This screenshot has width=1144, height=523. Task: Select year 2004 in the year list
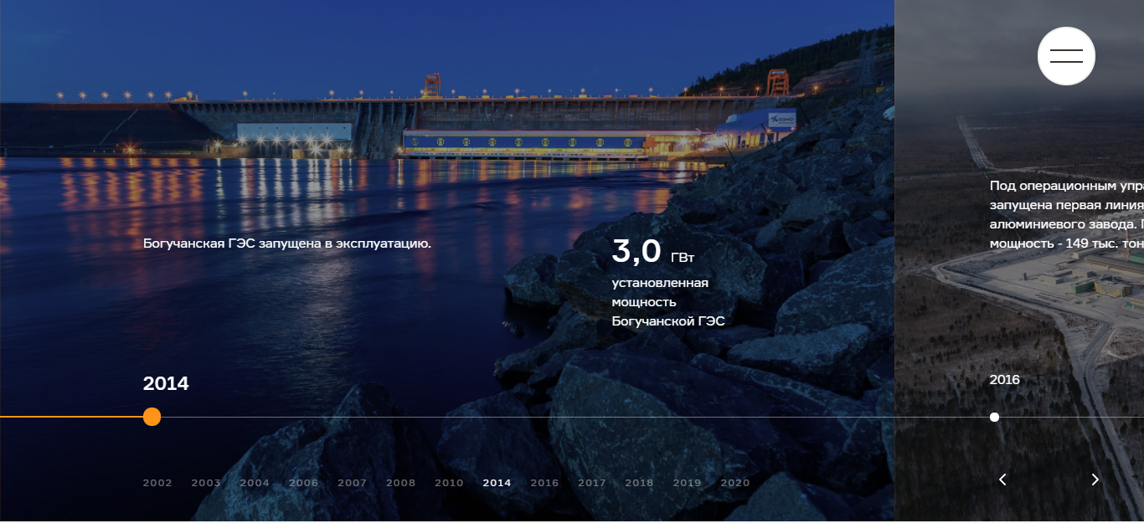pos(255,483)
